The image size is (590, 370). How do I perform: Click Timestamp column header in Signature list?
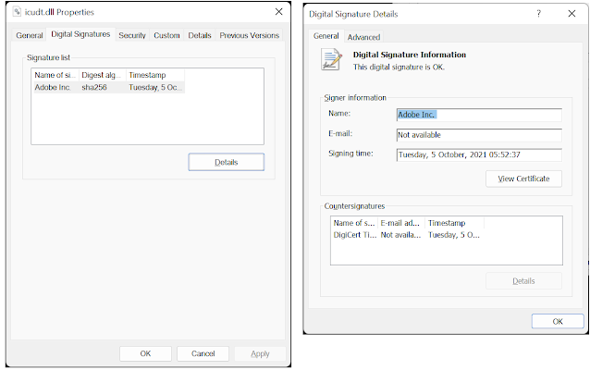pos(155,75)
